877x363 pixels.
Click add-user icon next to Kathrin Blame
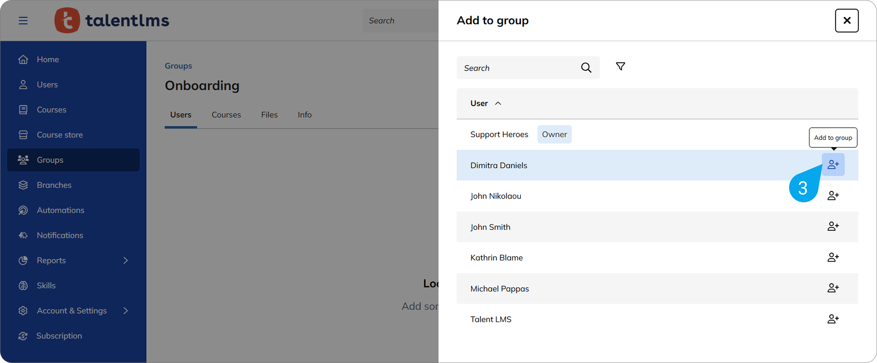(833, 257)
